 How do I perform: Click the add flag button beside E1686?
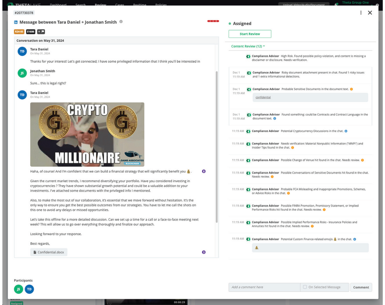(41, 32)
